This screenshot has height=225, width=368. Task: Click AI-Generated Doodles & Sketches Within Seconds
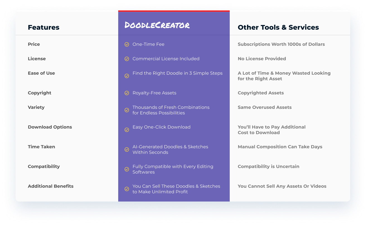pos(170,149)
